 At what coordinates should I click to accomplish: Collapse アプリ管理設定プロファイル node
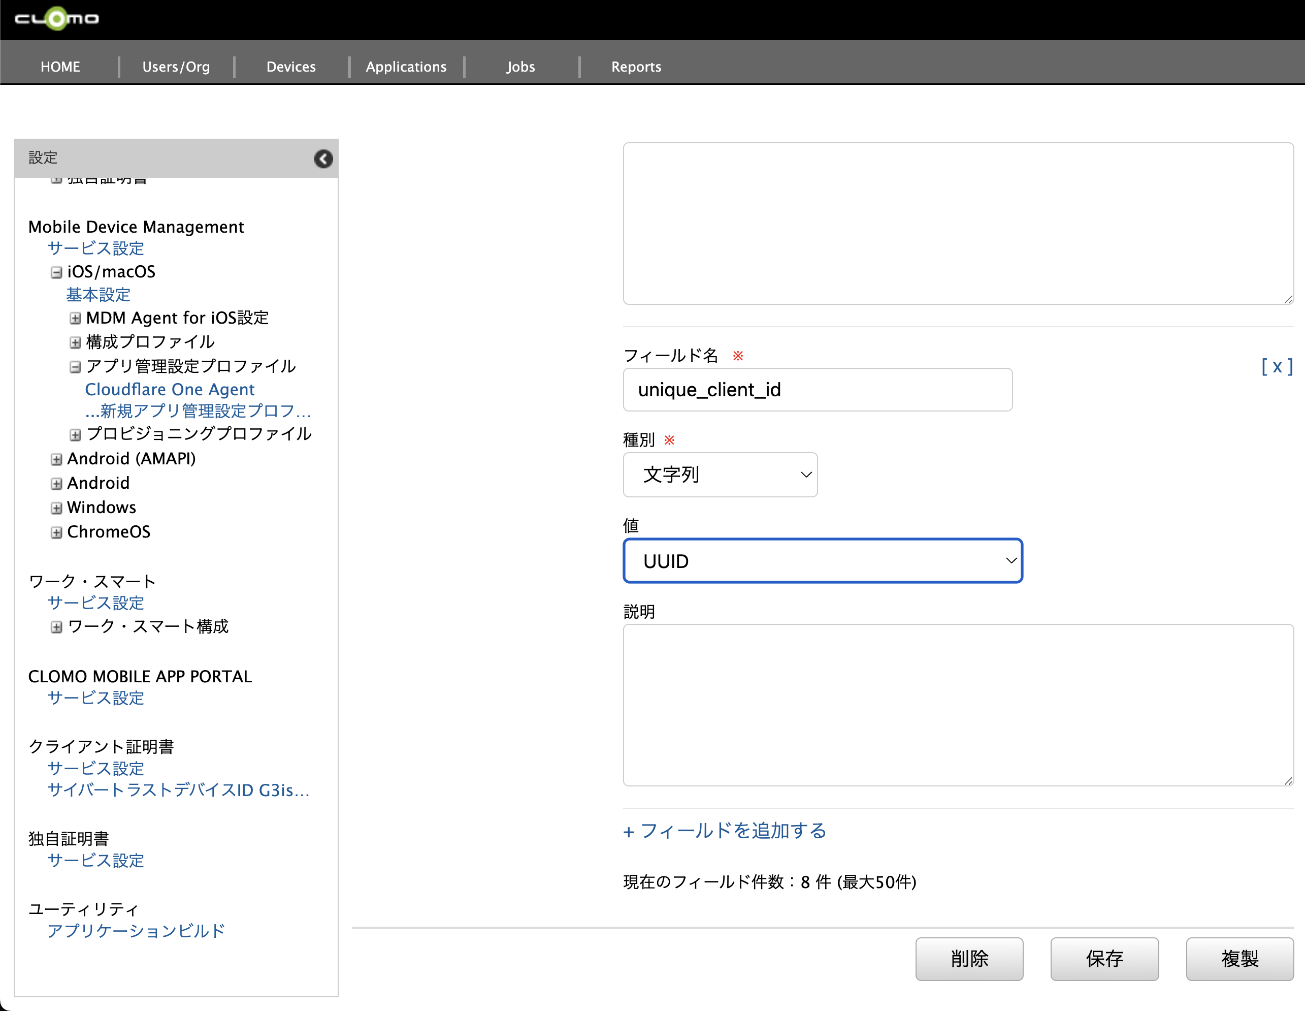click(75, 366)
